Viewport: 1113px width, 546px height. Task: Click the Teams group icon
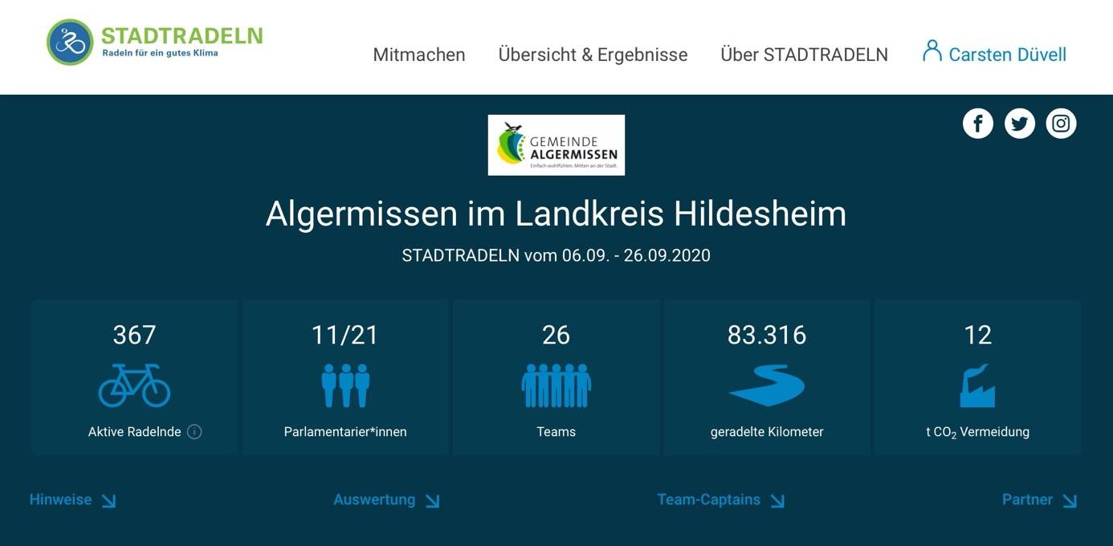pyautogui.click(x=556, y=385)
